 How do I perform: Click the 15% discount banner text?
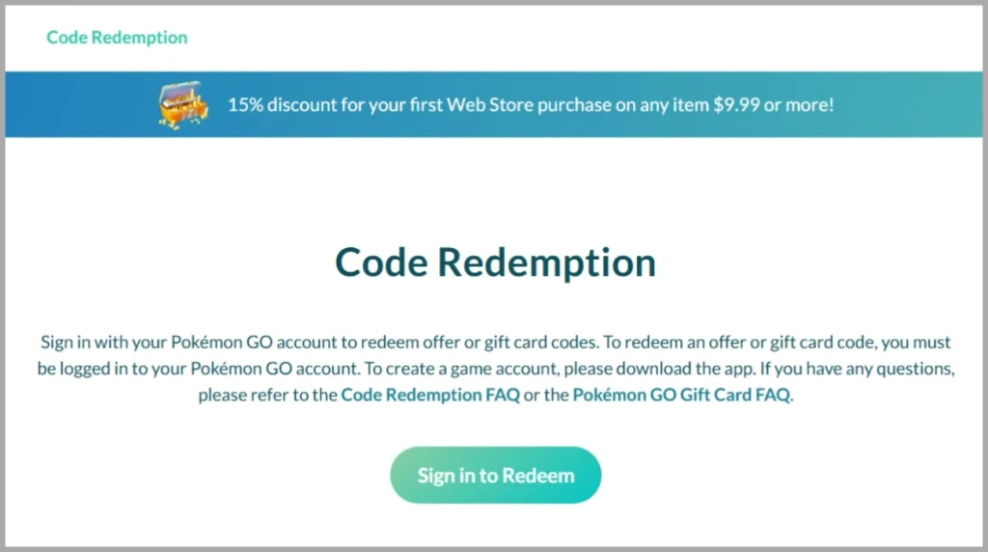tap(531, 104)
